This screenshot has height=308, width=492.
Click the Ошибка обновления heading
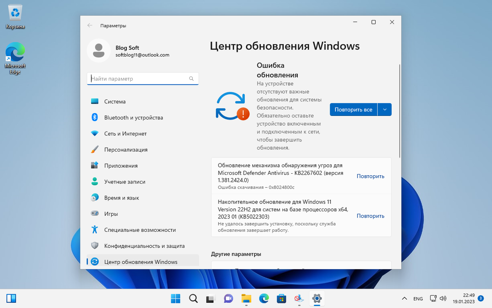point(277,70)
